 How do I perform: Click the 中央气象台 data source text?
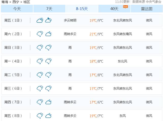(x=153, y=2)
